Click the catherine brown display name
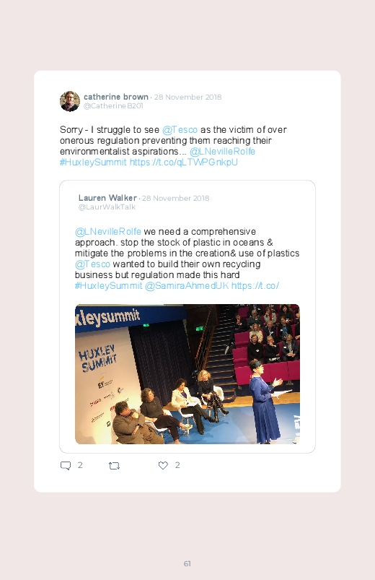This screenshot has width=375, height=580. pos(116,97)
